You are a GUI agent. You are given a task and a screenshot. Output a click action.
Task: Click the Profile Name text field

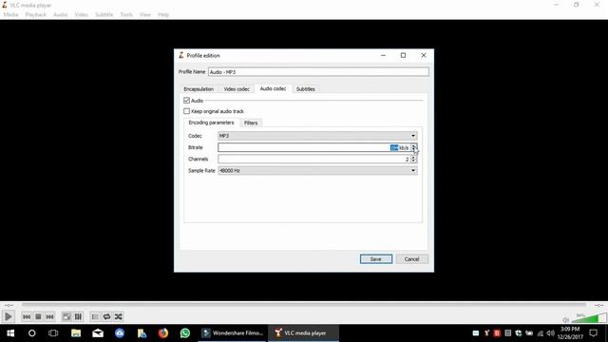(x=318, y=72)
